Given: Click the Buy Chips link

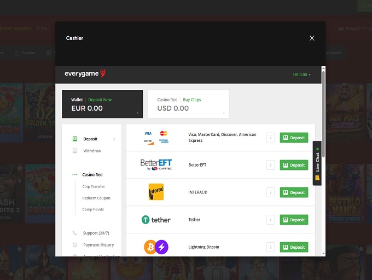Looking at the screenshot, I should pos(191,100).
